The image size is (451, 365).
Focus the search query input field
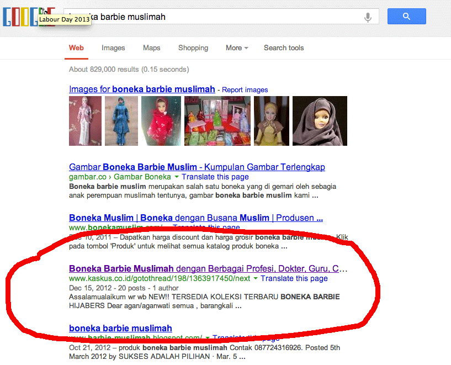click(x=221, y=17)
